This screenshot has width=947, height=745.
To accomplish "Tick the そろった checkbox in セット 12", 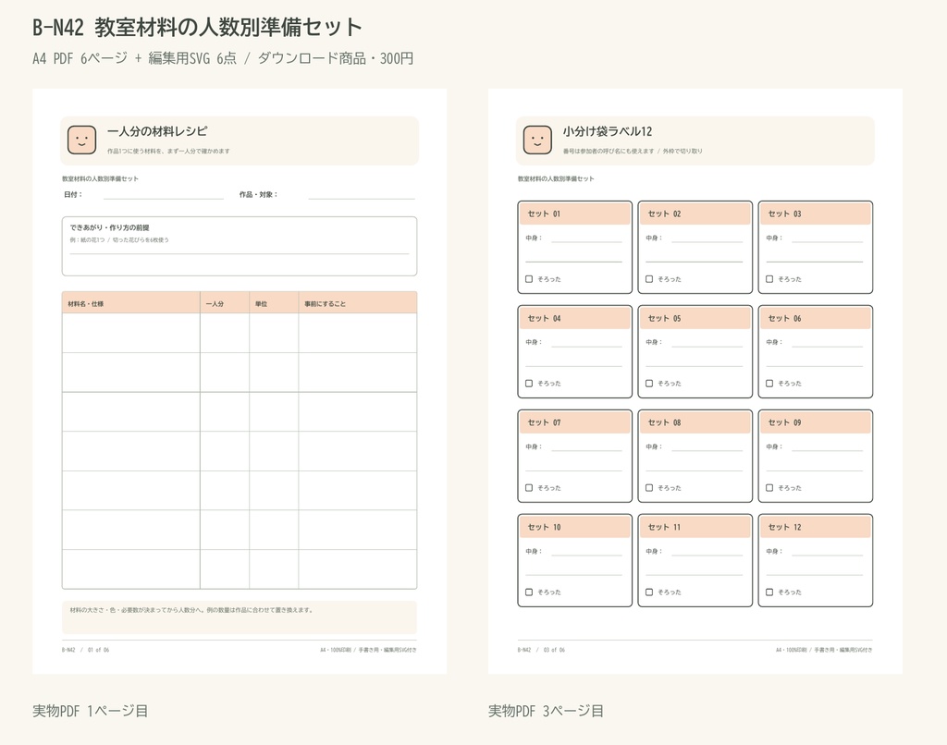I will [x=769, y=592].
